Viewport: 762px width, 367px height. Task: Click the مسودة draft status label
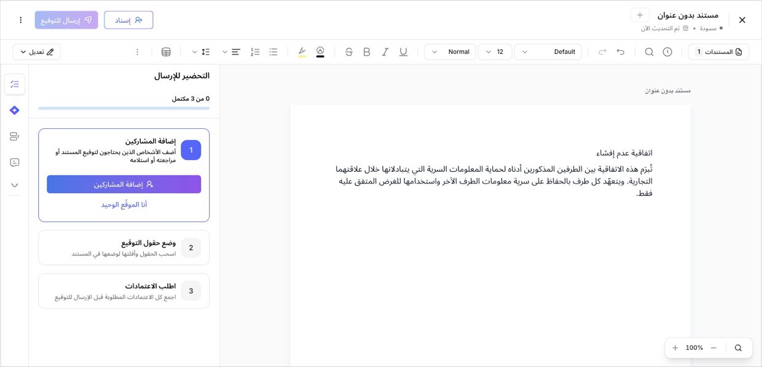[708, 28]
